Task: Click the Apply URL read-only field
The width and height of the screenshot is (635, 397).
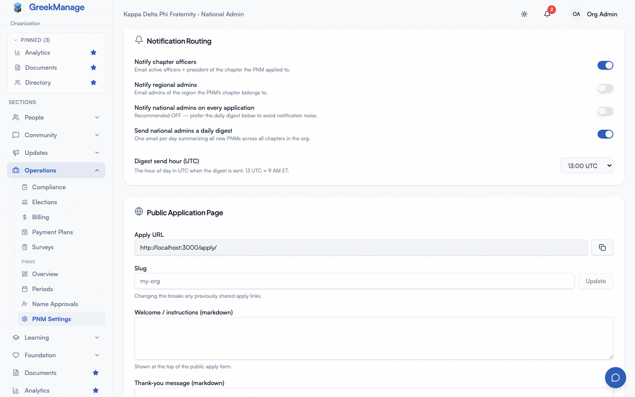Action: pos(361,247)
